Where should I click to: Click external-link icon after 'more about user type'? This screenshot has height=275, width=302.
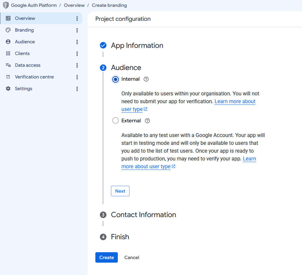pos(173,166)
